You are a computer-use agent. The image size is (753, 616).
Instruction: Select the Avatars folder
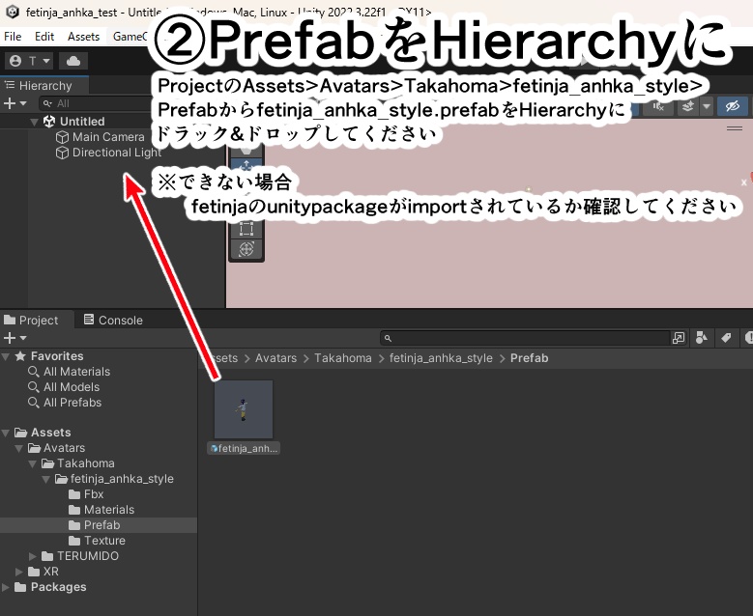tap(65, 448)
